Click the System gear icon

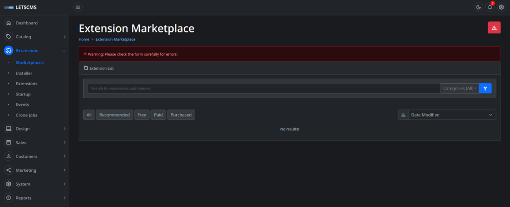pos(8,184)
